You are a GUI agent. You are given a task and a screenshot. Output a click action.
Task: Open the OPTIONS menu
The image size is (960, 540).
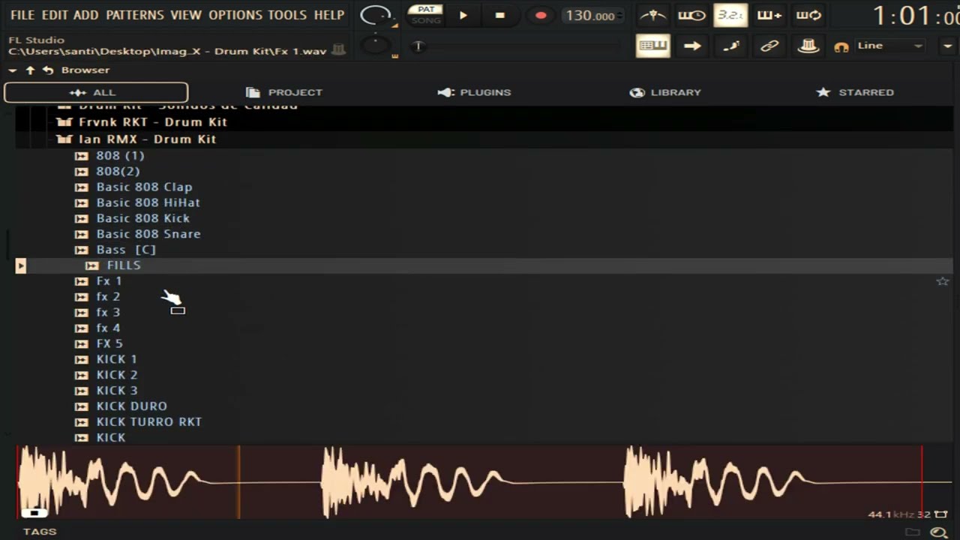pos(235,15)
